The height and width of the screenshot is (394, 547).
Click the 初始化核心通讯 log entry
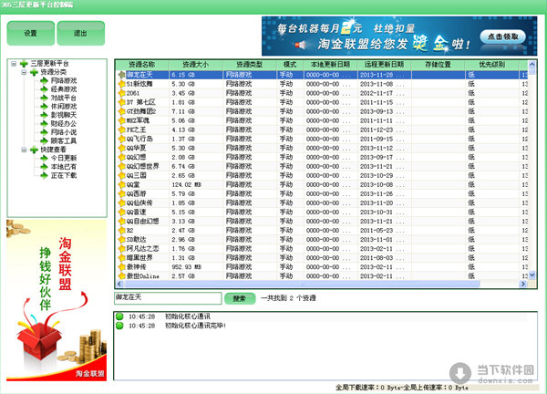coord(187,316)
